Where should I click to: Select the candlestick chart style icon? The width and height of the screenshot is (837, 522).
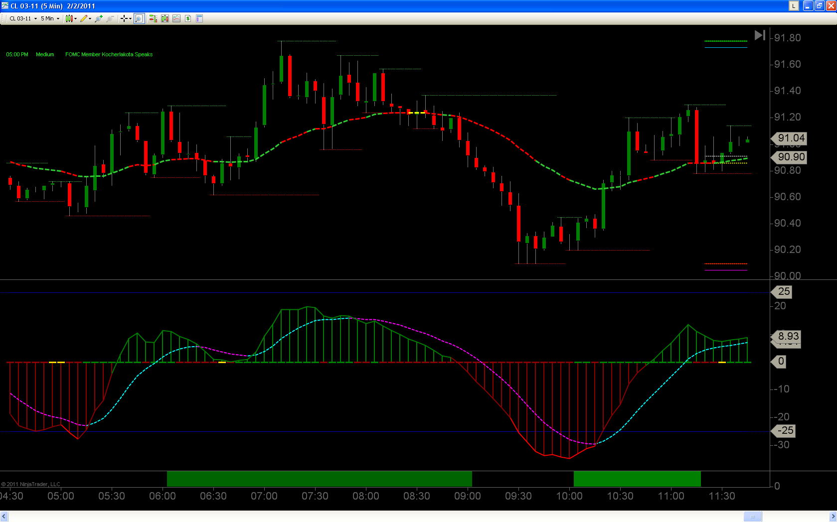click(69, 18)
